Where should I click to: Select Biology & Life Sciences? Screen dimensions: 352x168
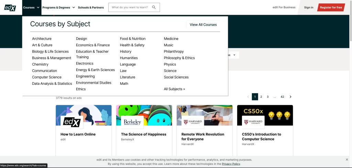50,51
